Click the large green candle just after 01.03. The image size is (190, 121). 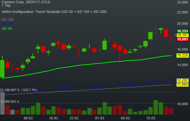click(105, 45)
